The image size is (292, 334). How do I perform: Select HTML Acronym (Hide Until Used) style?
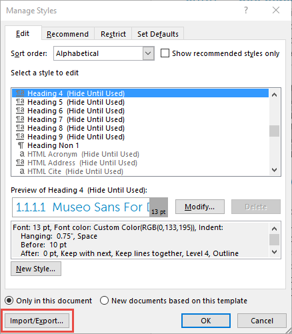[140, 154]
